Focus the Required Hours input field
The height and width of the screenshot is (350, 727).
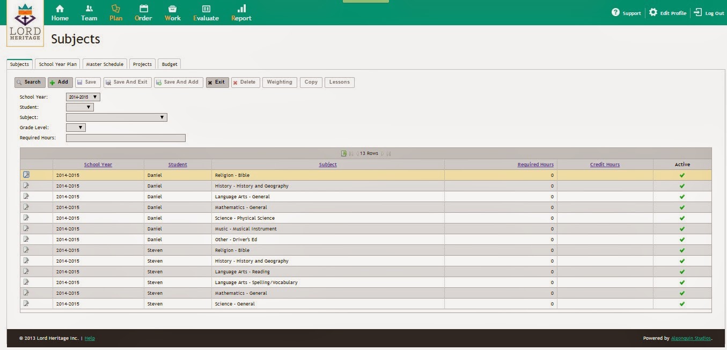[x=126, y=138]
